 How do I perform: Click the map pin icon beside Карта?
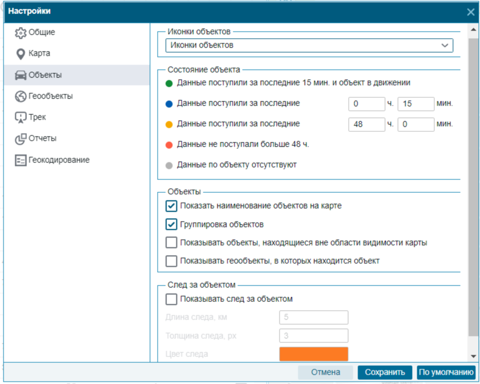click(21, 54)
